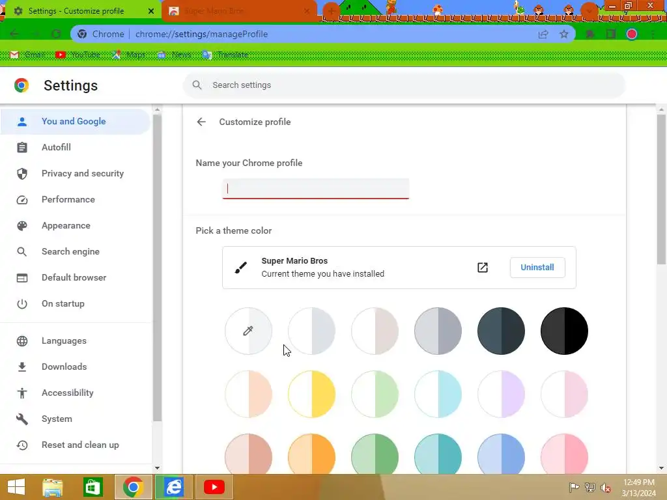Go back from Customize profile page
This screenshot has height=500, width=667.
coord(201,122)
